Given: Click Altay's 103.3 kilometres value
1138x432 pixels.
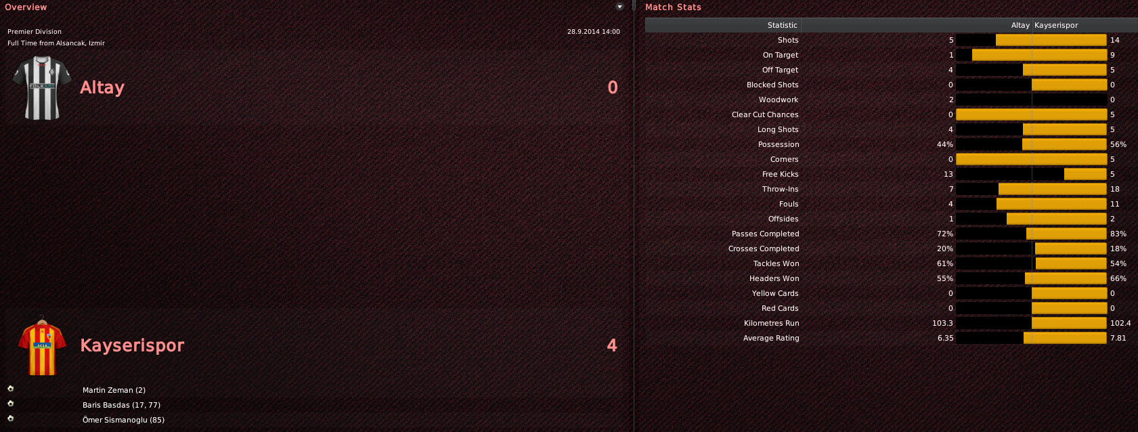Looking at the screenshot, I should (x=942, y=323).
